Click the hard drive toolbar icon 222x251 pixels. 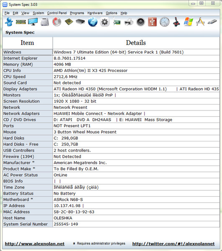point(45,22)
